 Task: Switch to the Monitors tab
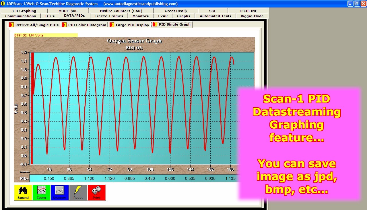tap(141, 16)
